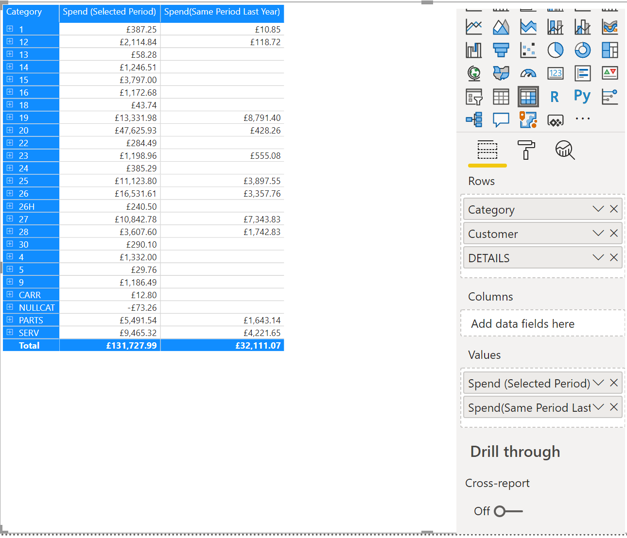
Task: Remove Customer field from Rows
Action: tap(614, 233)
